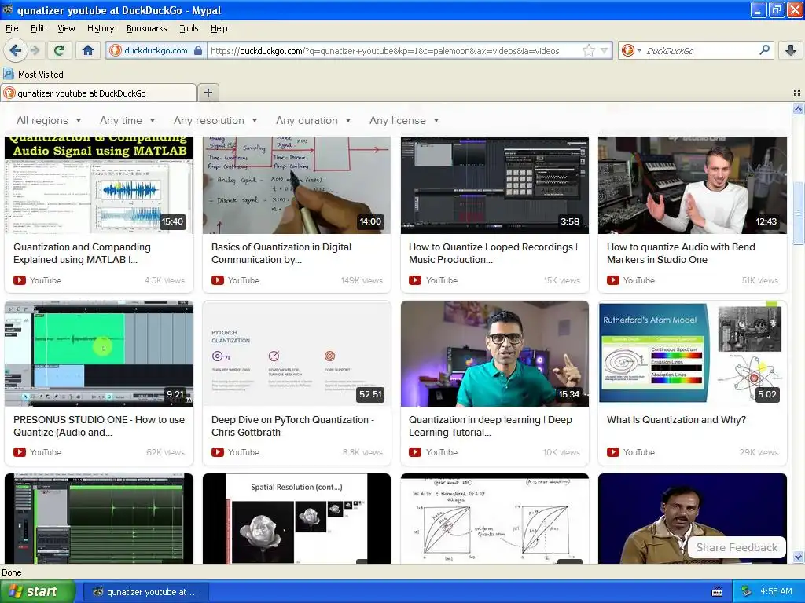Click the 4:58 AM clock

pos(776,592)
